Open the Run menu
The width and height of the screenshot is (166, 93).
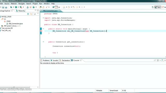(x=41, y=4)
